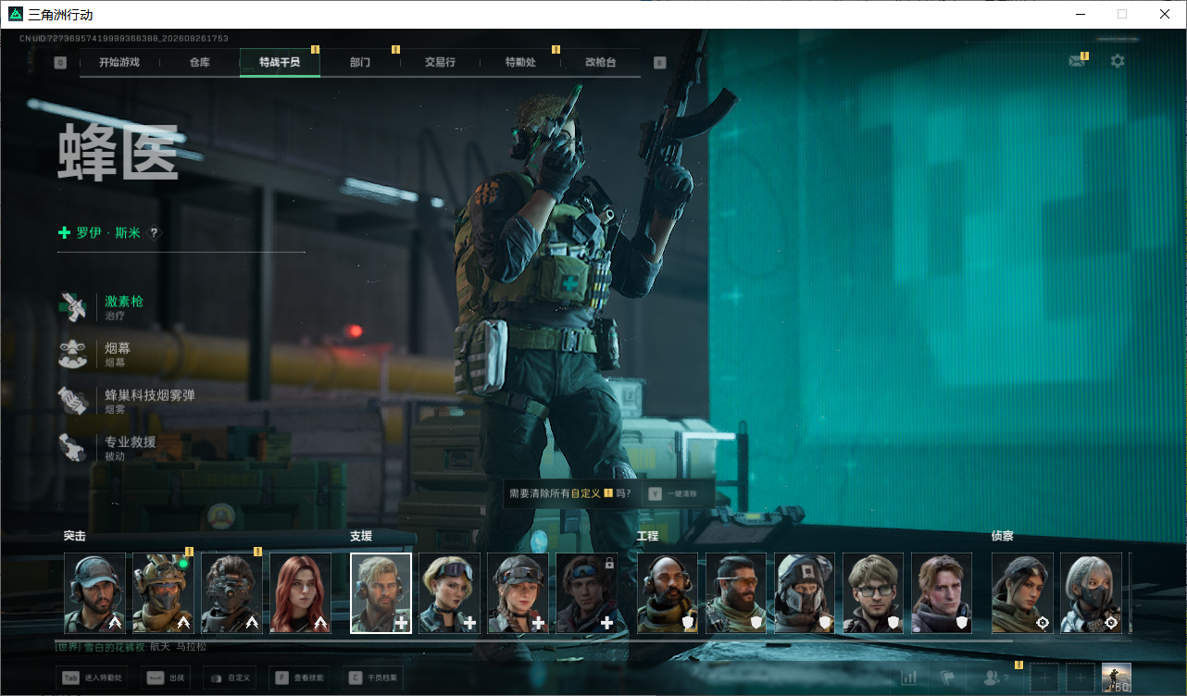Click the 支援 class header
Image resolution: width=1187 pixels, height=696 pixels.
point(361,536)
